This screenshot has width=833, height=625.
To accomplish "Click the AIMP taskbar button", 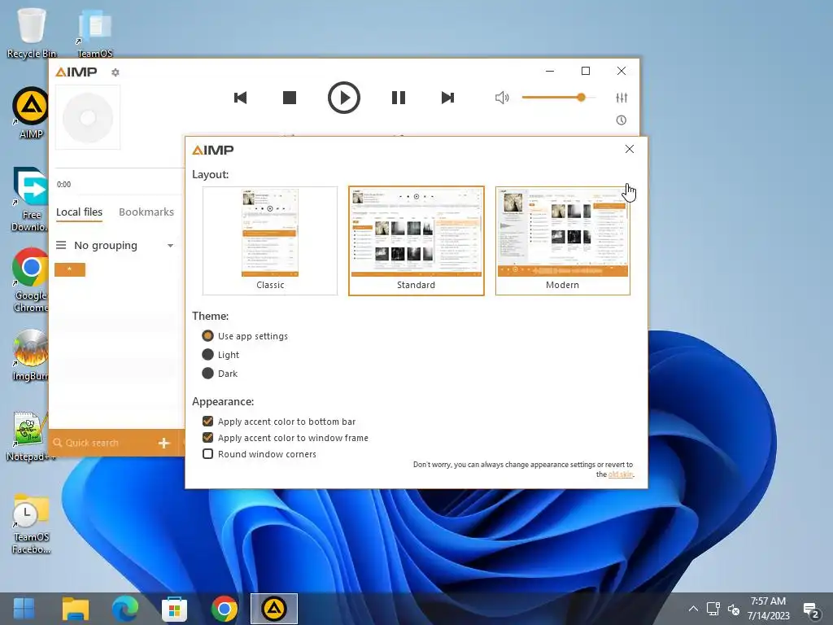I will click(x=273, y=609).
